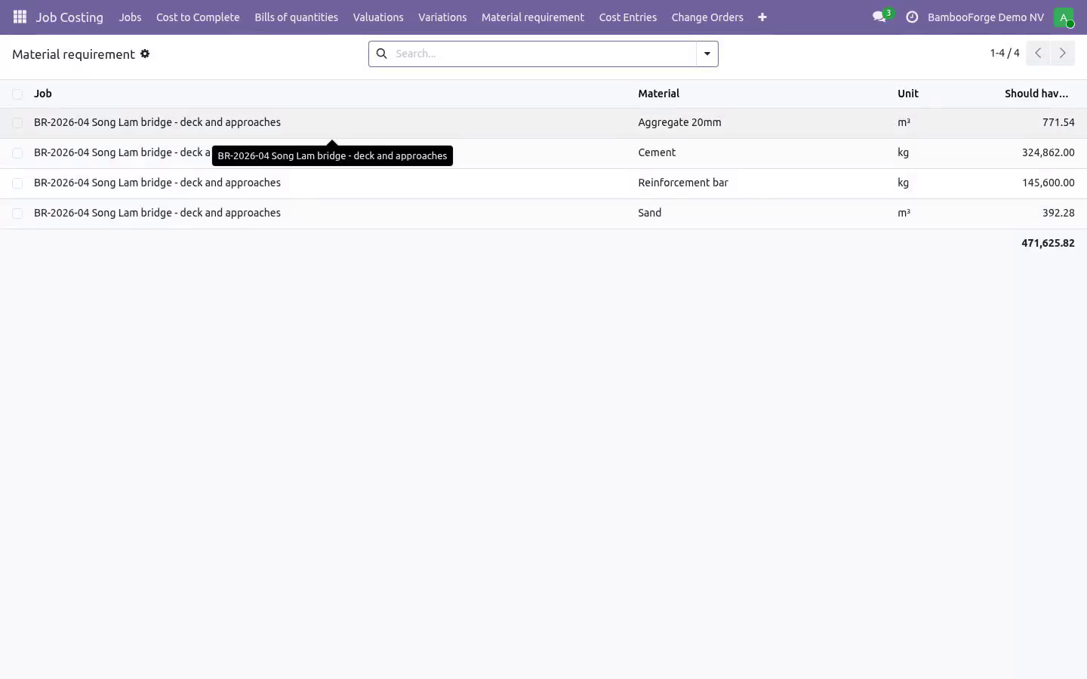Open the BambooForge Demo NV company switcher
Screen dimensions: 1087x679
pyautogui.click(x=986, y=17)
